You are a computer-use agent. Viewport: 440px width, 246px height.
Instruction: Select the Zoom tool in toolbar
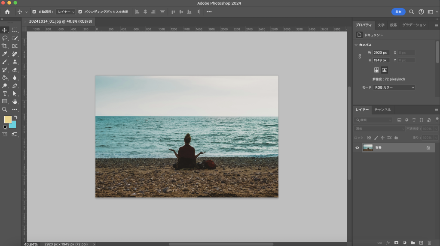(5, 109)
